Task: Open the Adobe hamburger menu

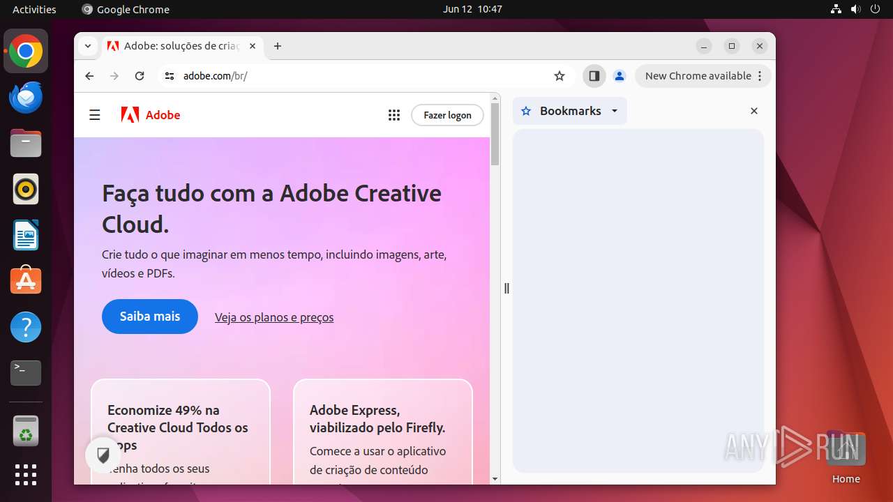Action: pyautogui.click(x=95, y=115)
